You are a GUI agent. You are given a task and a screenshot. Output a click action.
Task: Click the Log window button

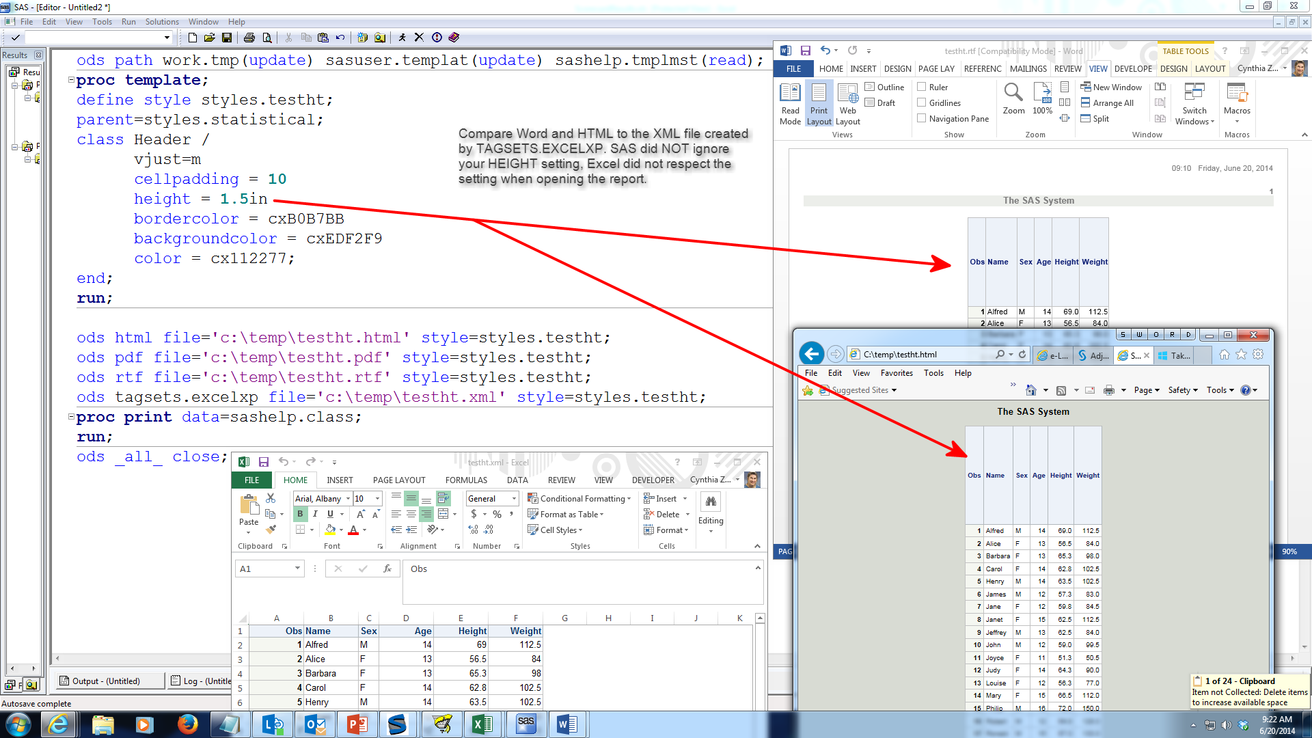point(202,681)
